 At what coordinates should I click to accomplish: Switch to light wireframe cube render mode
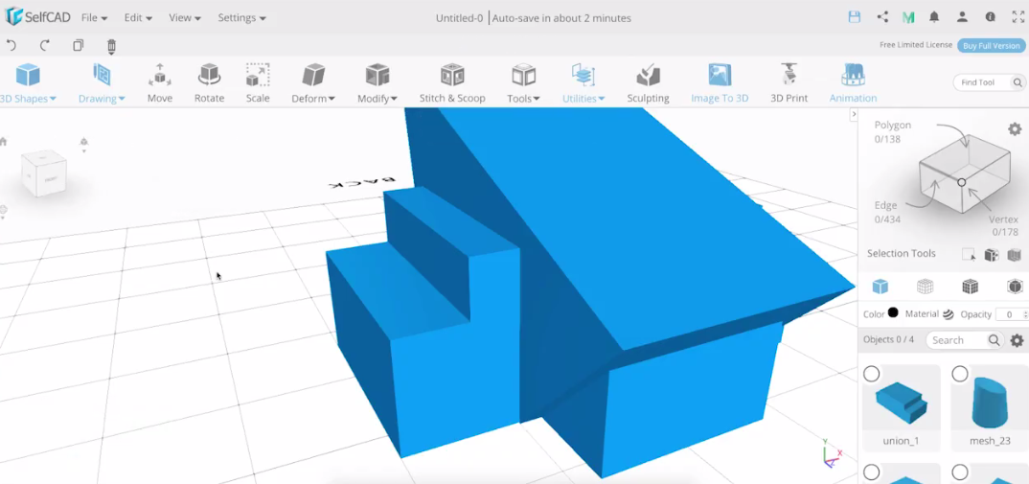click(x=925, y=287)
